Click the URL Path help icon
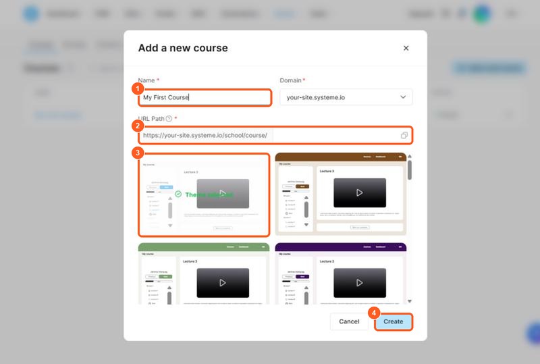The image size is (540, 364). (169, 119)
